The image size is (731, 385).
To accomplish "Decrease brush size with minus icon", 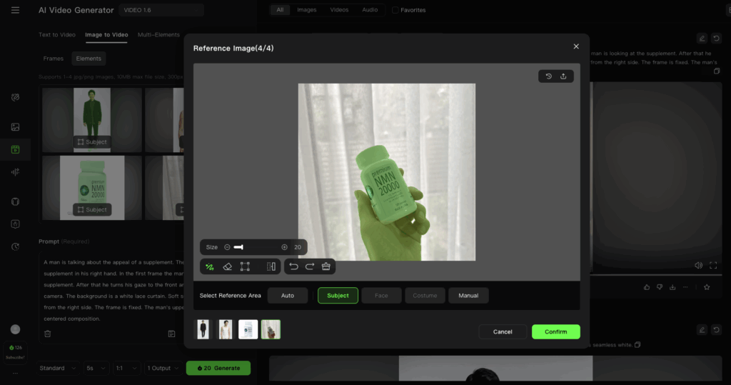I will [x=227, y=247].
